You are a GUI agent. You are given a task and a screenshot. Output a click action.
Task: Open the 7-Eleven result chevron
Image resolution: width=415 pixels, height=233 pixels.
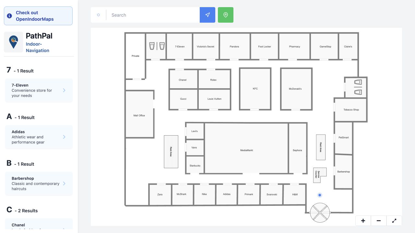tap(64, 90)
